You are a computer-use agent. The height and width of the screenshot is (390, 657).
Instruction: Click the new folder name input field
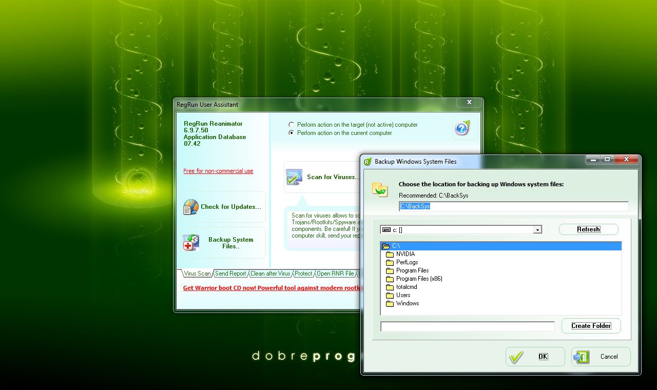(468, 326)
